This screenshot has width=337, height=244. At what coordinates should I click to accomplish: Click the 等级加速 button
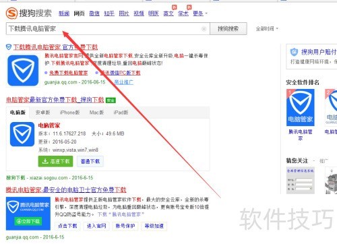(154, 226)
